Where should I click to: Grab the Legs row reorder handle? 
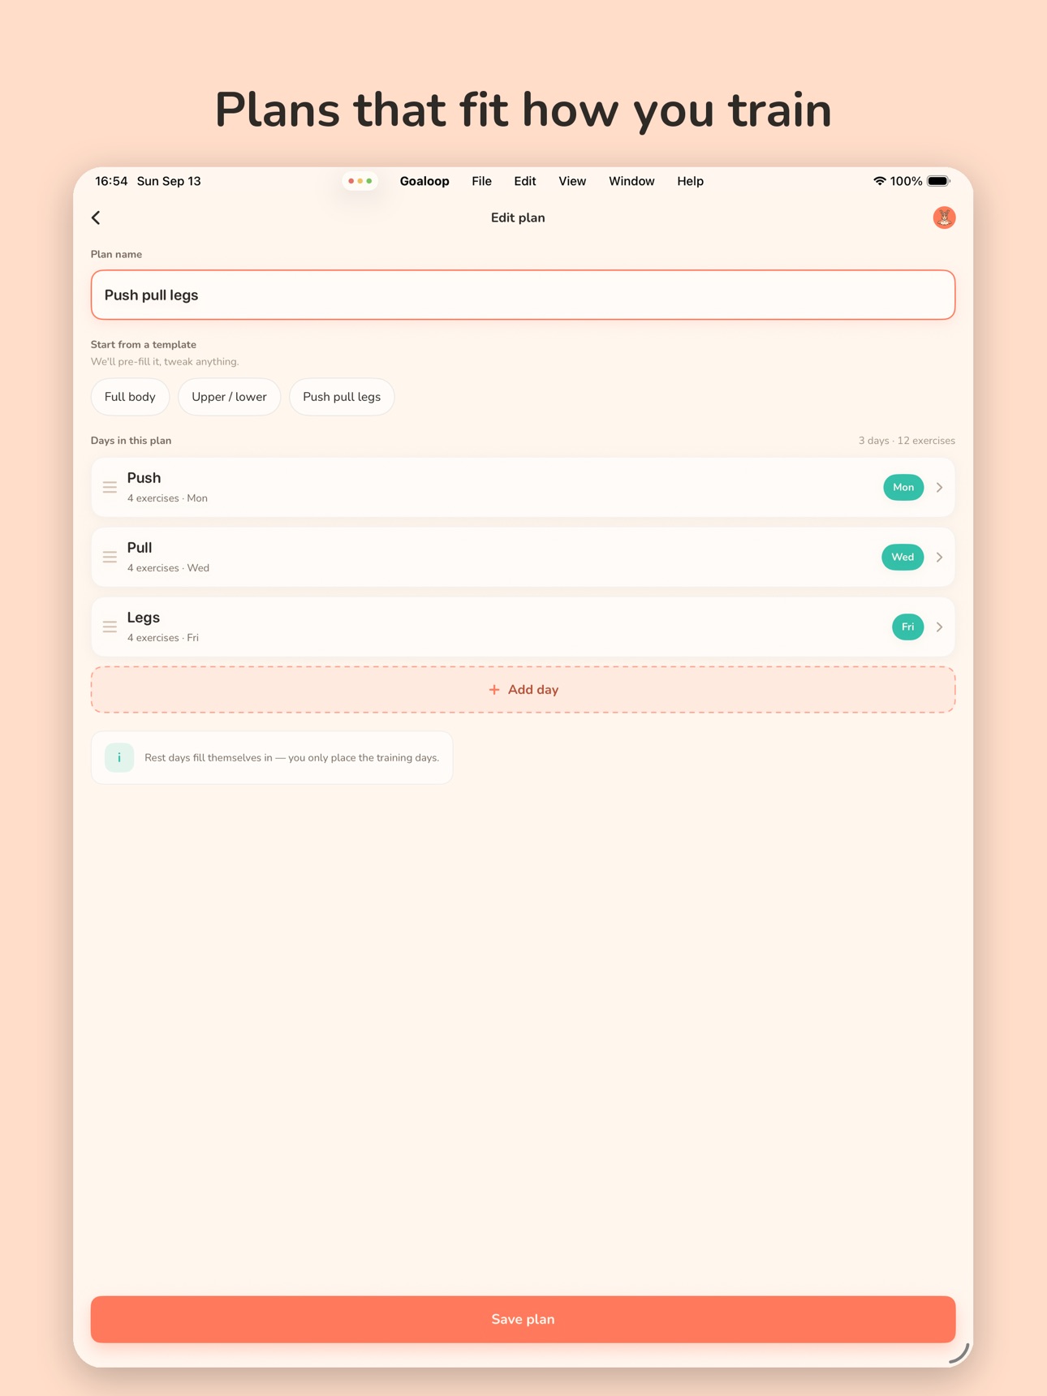tap(110, 627)
